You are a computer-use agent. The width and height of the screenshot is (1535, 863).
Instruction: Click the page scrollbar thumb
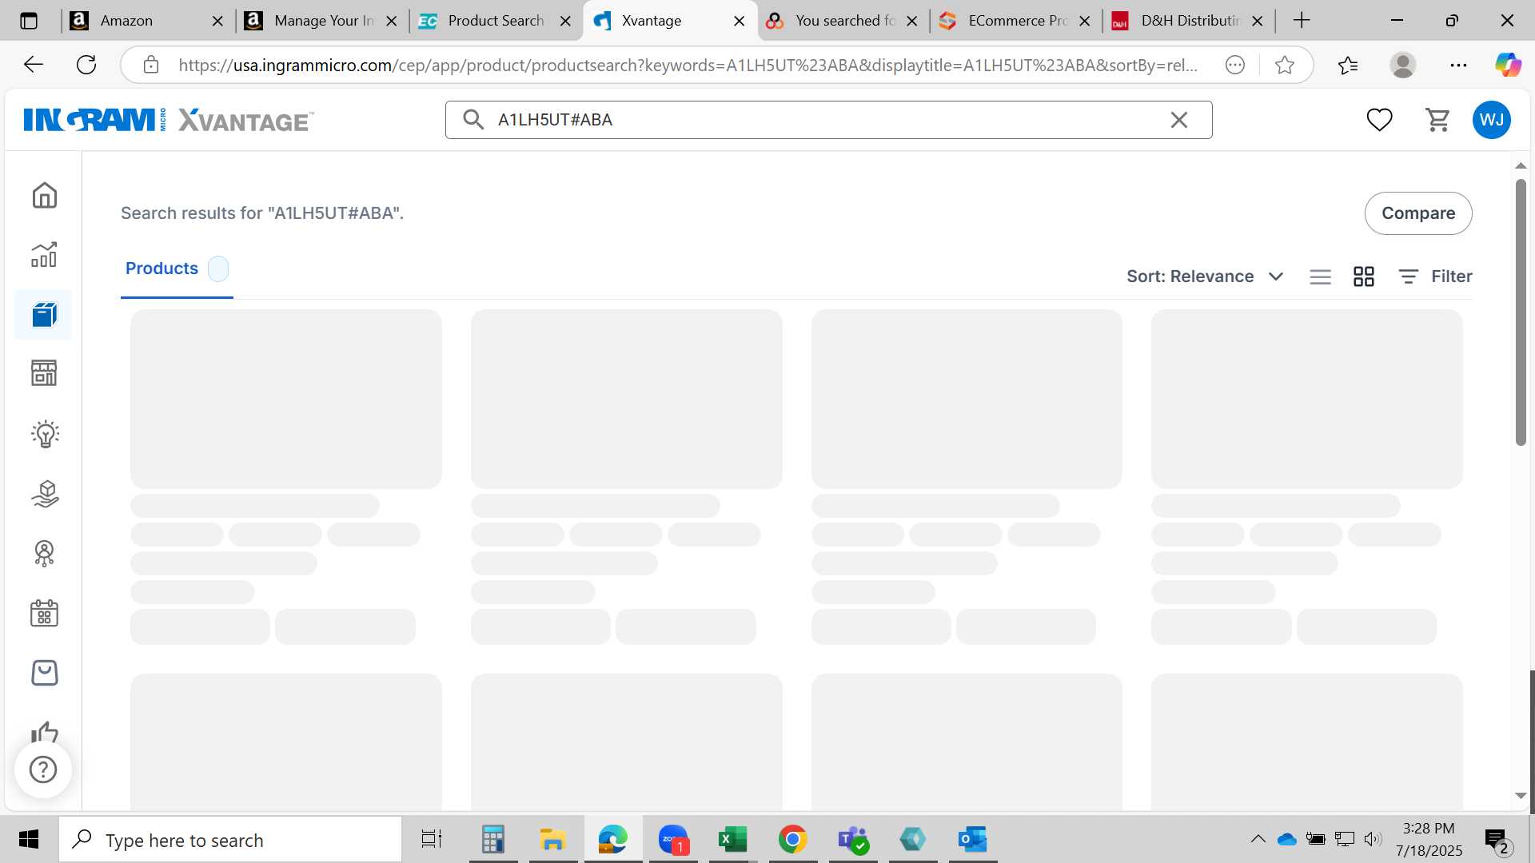[x=1521, y=313]
